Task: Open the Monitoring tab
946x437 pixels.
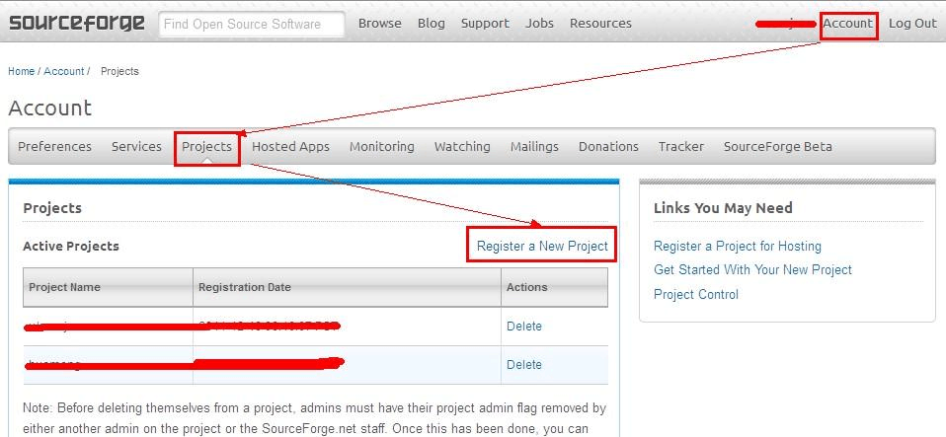Action: [381, 146]
